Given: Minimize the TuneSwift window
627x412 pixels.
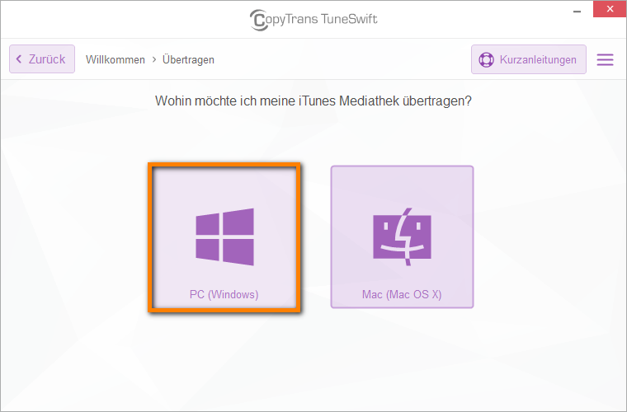Looking at the screenshot, I should [x=577, y=12].
